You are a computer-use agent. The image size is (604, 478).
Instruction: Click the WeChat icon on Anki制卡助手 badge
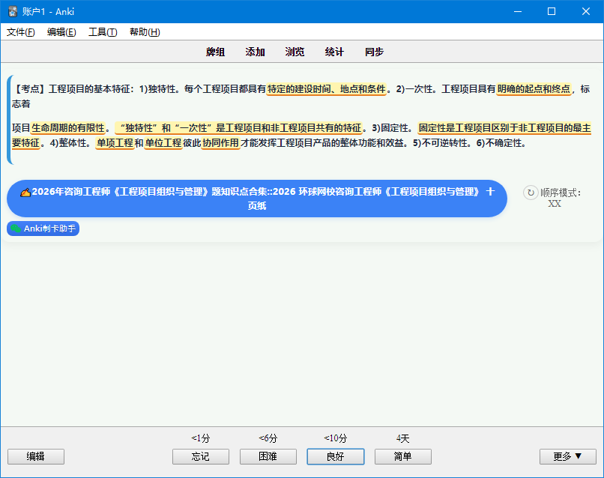coord(16,229)
